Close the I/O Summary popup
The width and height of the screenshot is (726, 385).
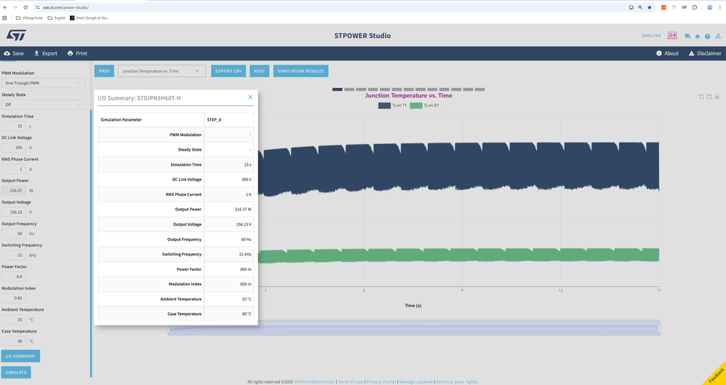pyautogui.click(x=250, y=97)
